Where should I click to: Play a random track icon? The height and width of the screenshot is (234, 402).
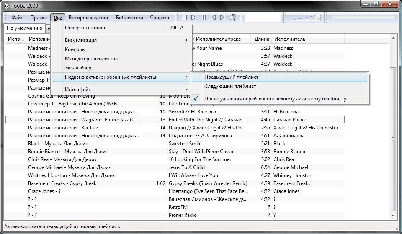232,18
